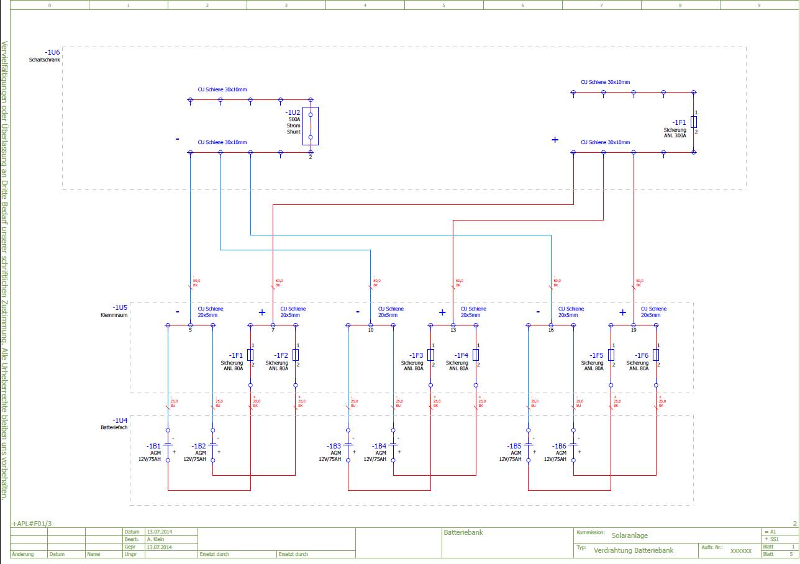The width and height of the screenshot is (800, 564).
Task: Select CU Schiene 30x10mm label above the shunt
Action: pos(222,89)
